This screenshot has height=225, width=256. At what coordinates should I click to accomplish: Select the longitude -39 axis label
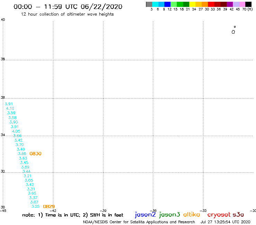pos(103,210)
